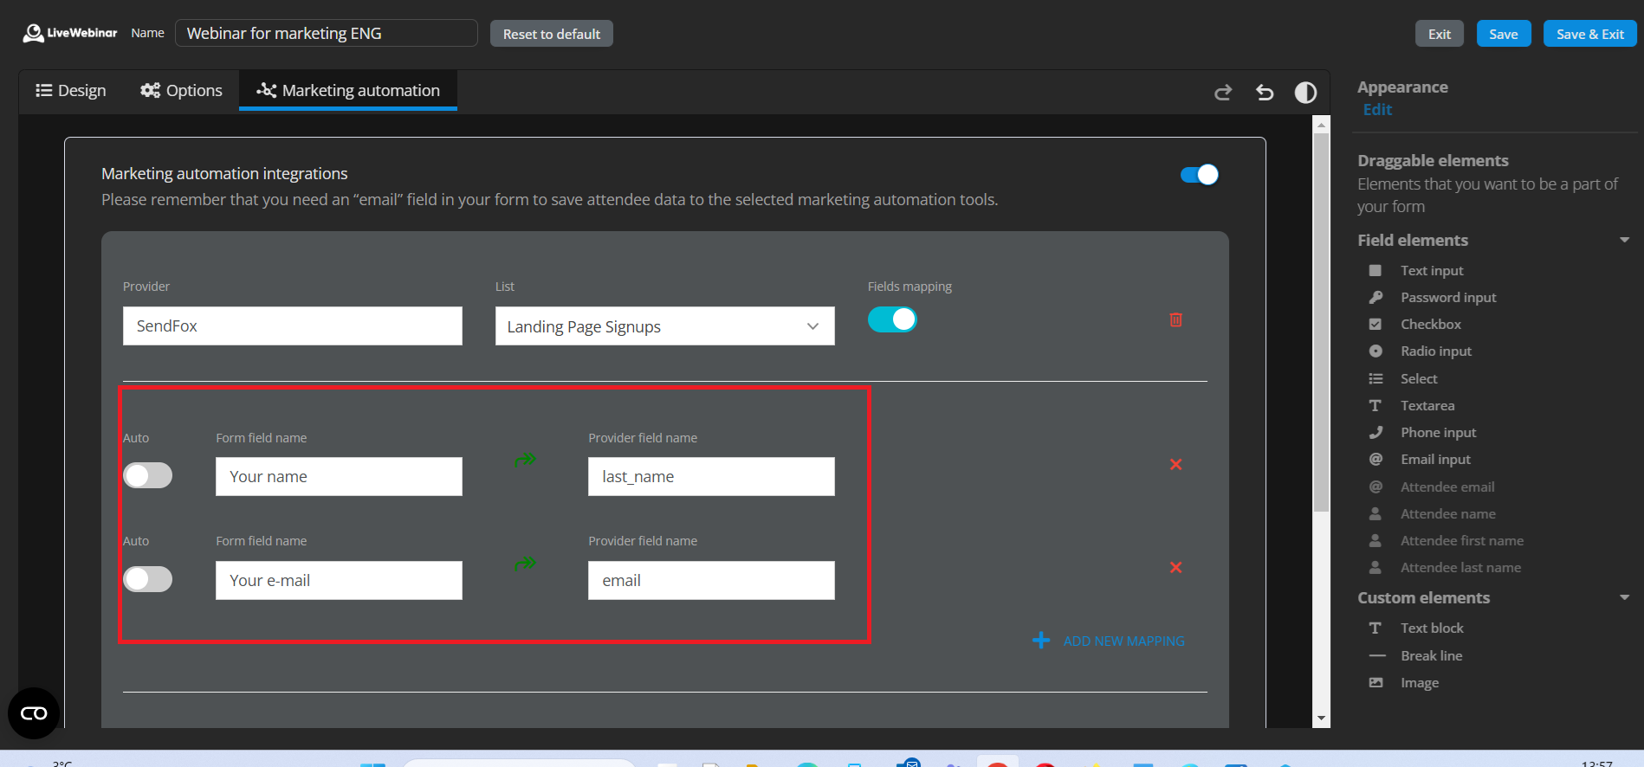1644x767 pixels.
Task: Enable Auto for Your name mapping
Action: pyautogui.click(x=148, y=476)
